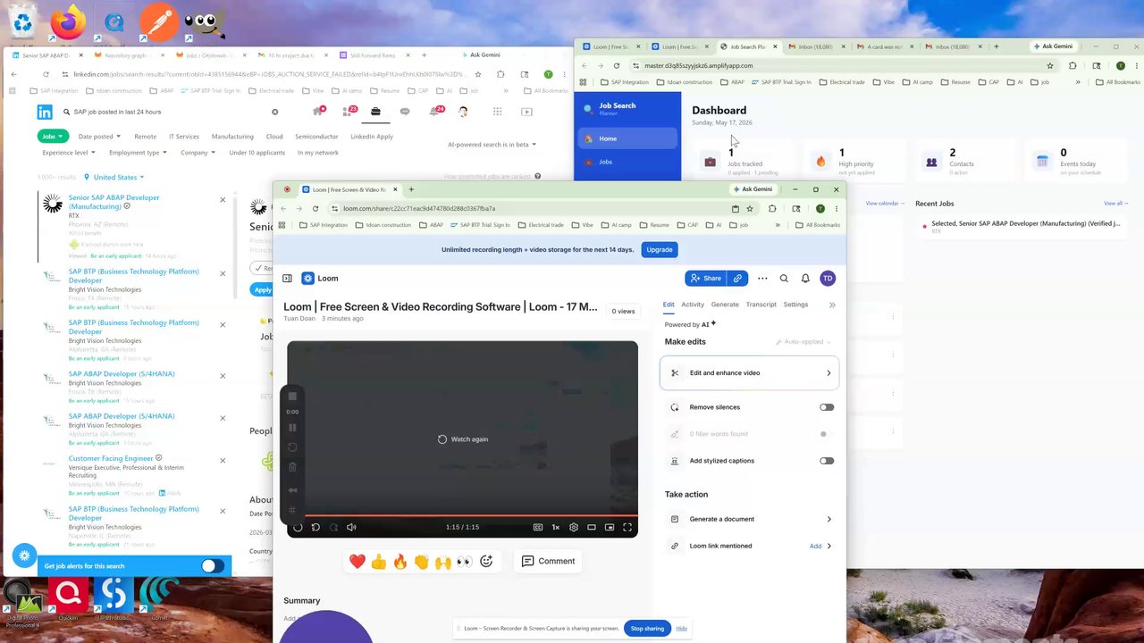1144x643 pixels.
Task: Toggle job alerts for this search
Action: tap(212, 565)
